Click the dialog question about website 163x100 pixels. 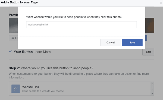pyautogui.click(x=74, y=17)
